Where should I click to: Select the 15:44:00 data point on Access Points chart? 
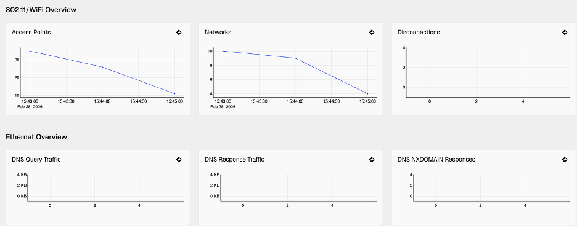102,67
